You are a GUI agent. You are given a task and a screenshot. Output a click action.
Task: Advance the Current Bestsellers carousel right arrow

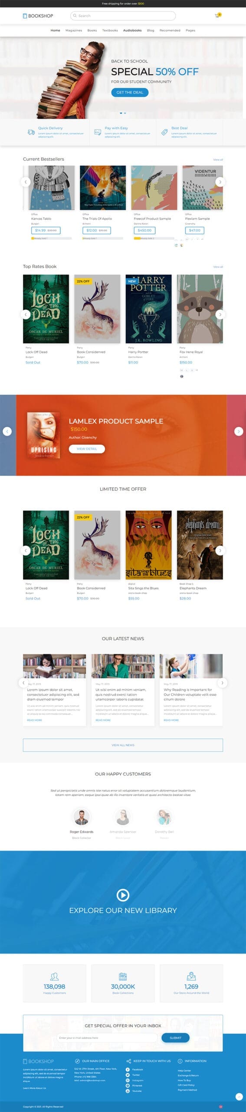coord(220,182)
